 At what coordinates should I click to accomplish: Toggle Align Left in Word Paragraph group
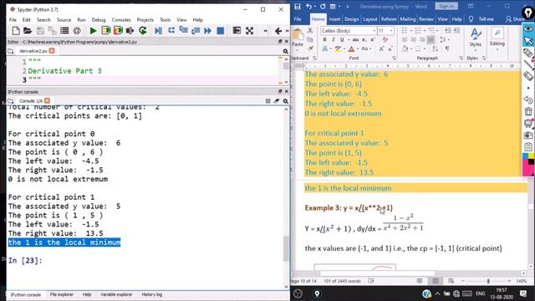[405, 40]
